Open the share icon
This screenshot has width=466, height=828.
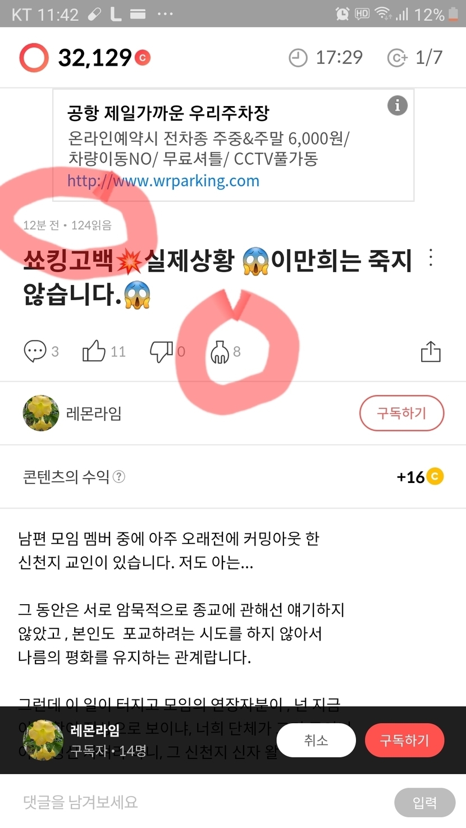[431, 351]
